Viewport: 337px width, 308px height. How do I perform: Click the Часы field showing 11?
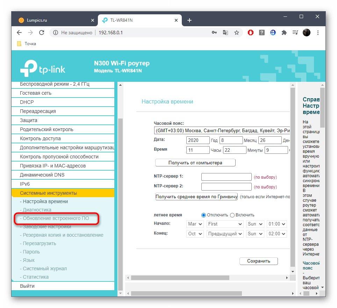[x=198, y=150]
